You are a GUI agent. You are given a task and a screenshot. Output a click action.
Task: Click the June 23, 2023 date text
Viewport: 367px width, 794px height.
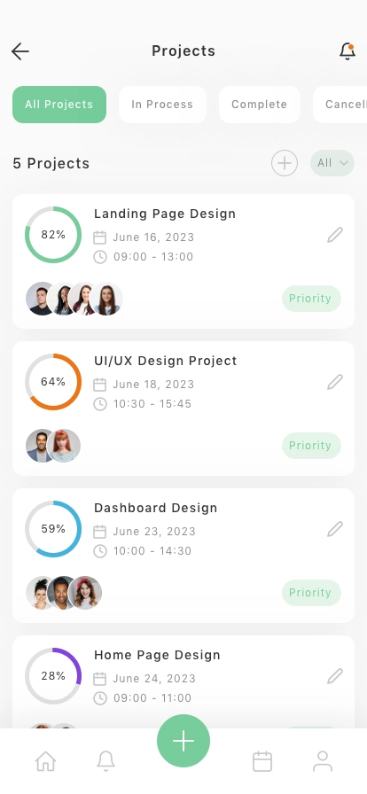point(154,532)
